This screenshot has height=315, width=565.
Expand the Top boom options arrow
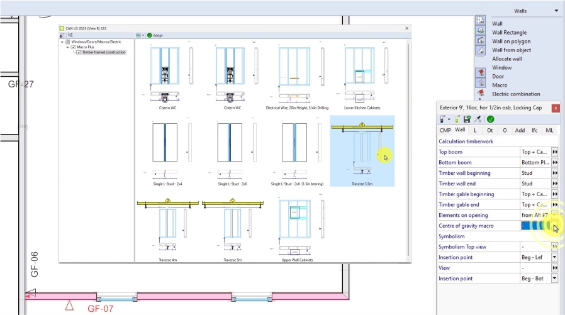pyautogui.click(x=555, y=152)
